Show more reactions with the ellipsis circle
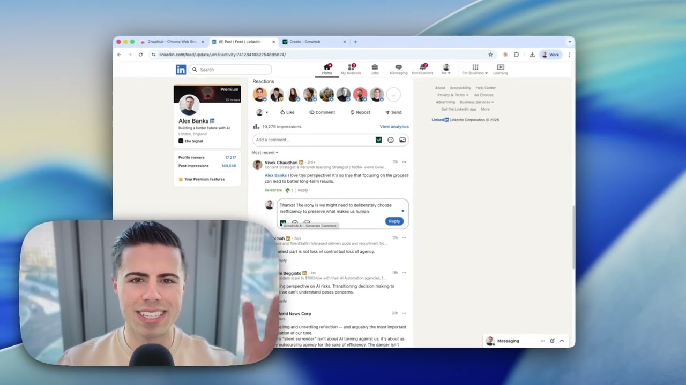 393,95
